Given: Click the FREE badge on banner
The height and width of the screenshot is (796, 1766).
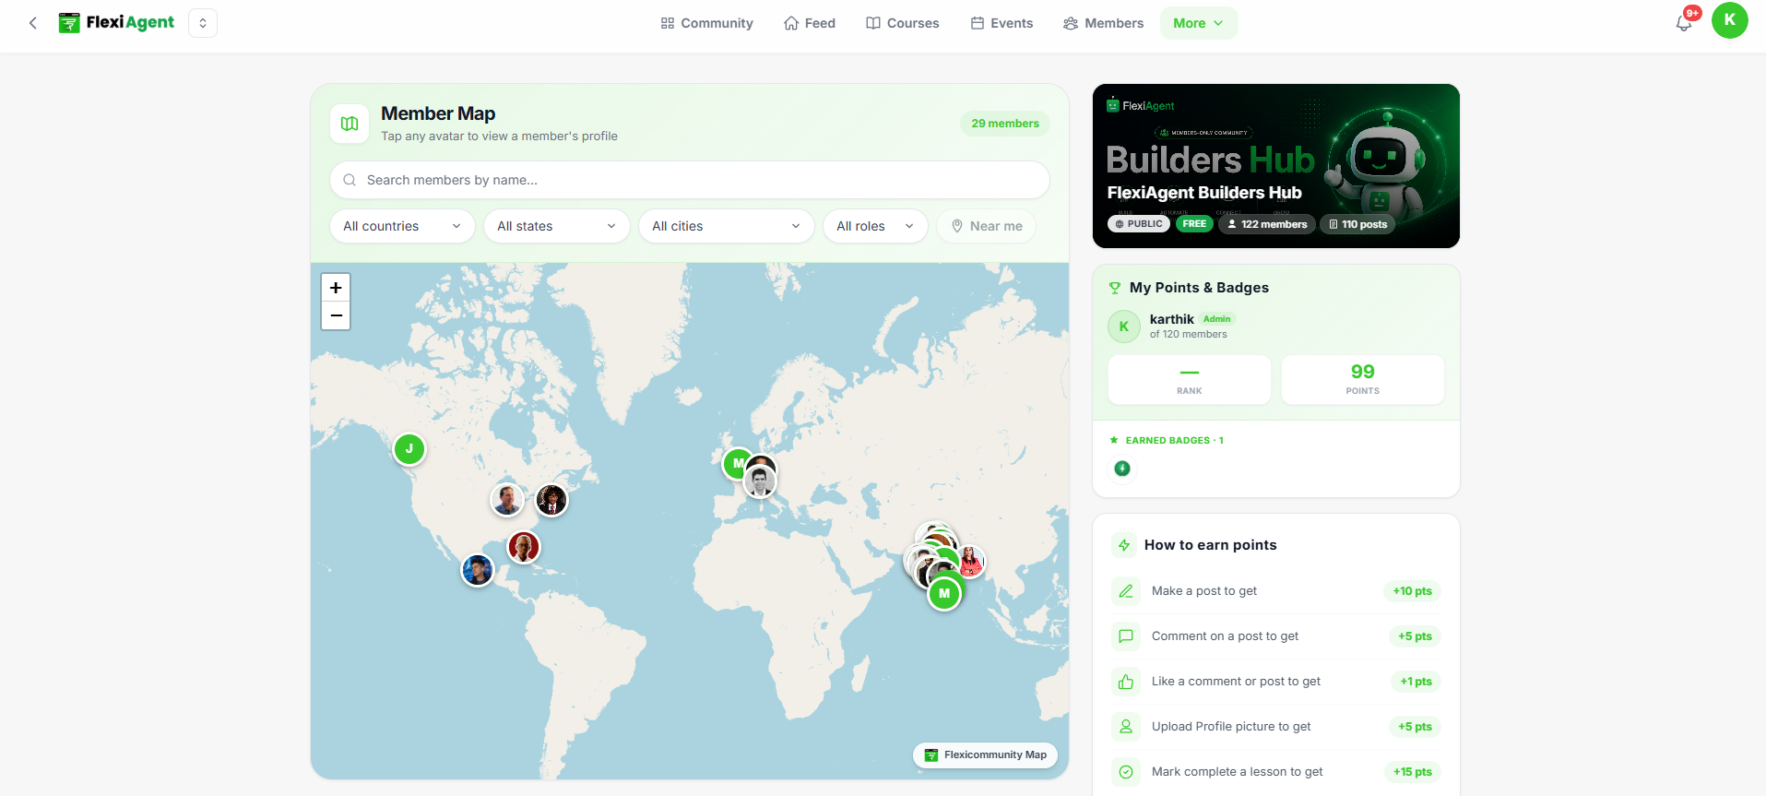Looking at the screenshot, I should click(x=1194, y=224).
